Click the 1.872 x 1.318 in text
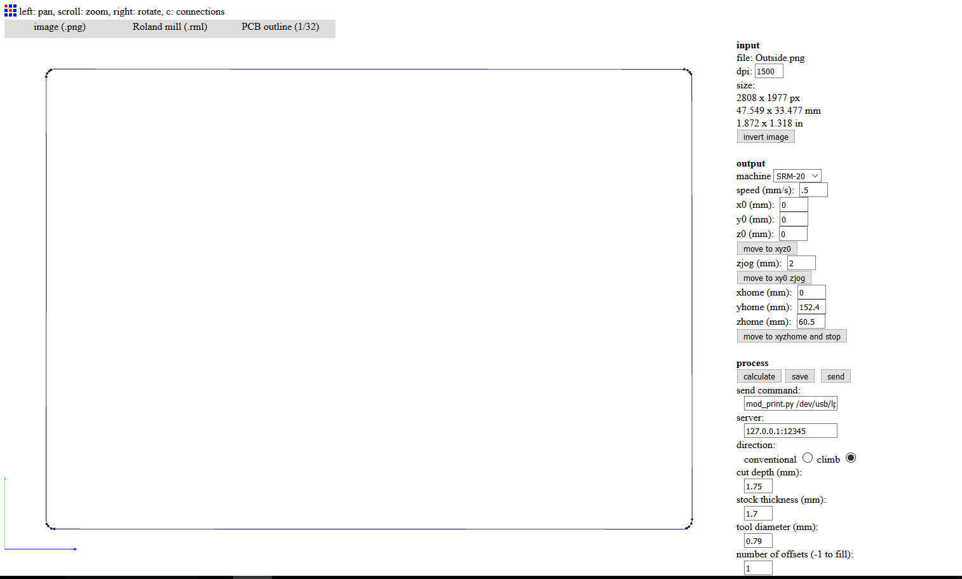Screen dimensions: 962x579 point(769,123)
